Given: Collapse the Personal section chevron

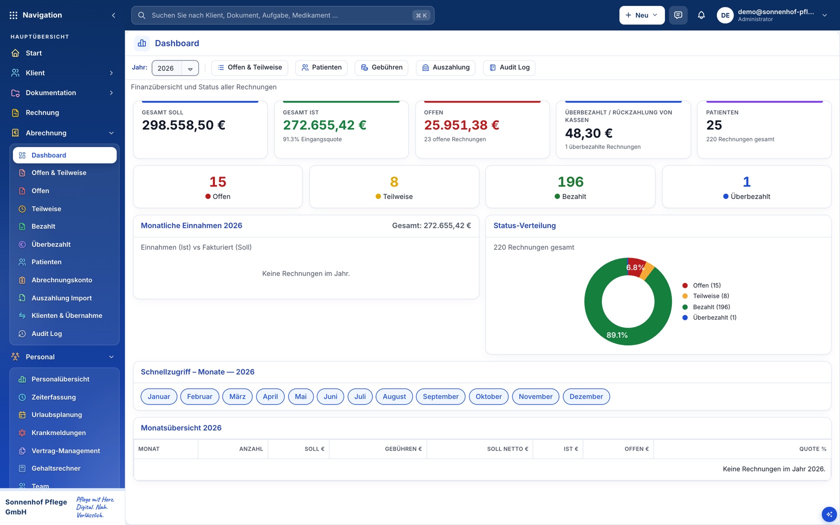Looking at the screenshot, I should (x=111, y=357).
